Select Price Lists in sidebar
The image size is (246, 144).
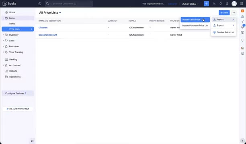(x=14, y=29)
